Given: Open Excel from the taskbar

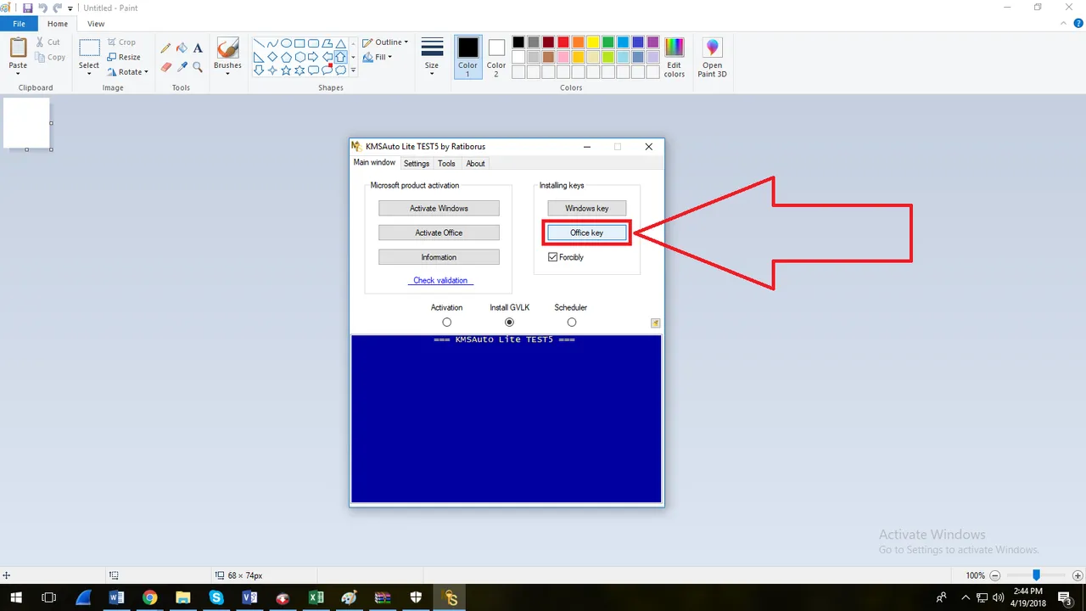Looking at the screenshot, I should point(316,597).
